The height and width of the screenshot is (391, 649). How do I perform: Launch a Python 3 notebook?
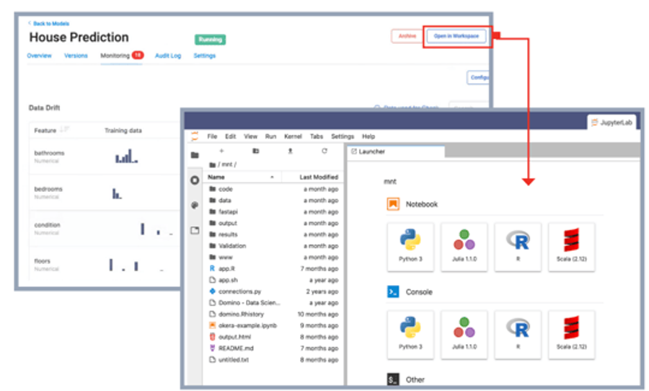[410, 247]
